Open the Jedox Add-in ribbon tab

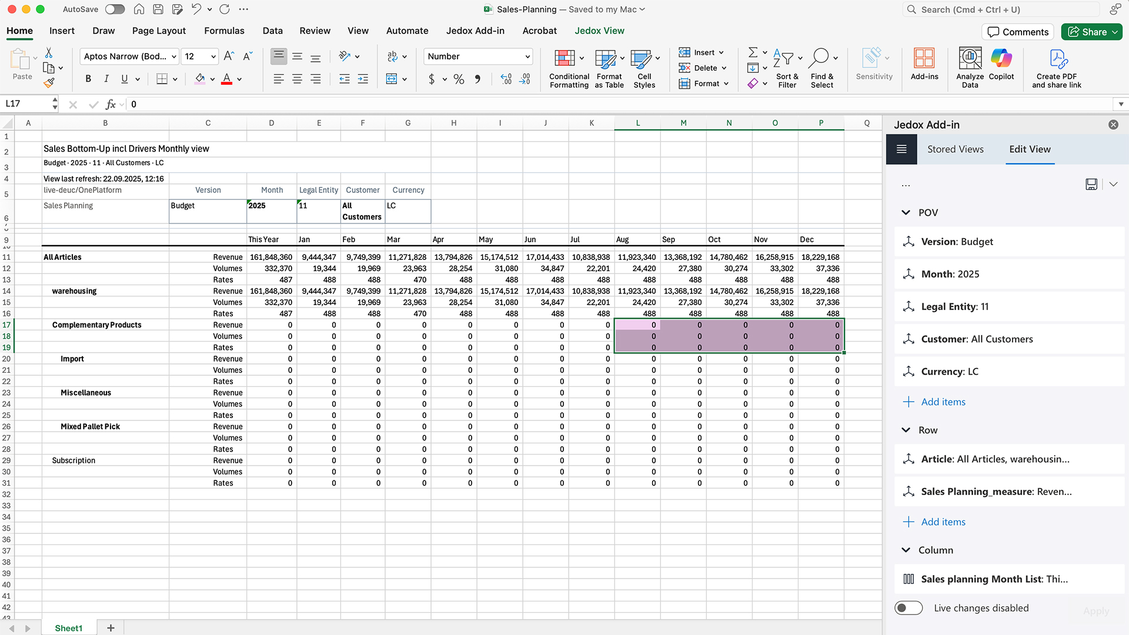(475, 31)
